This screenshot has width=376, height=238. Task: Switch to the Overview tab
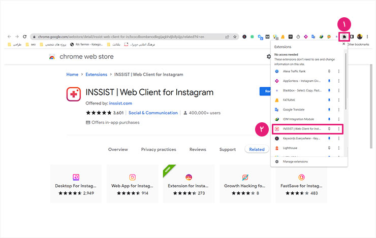point(118,149)
